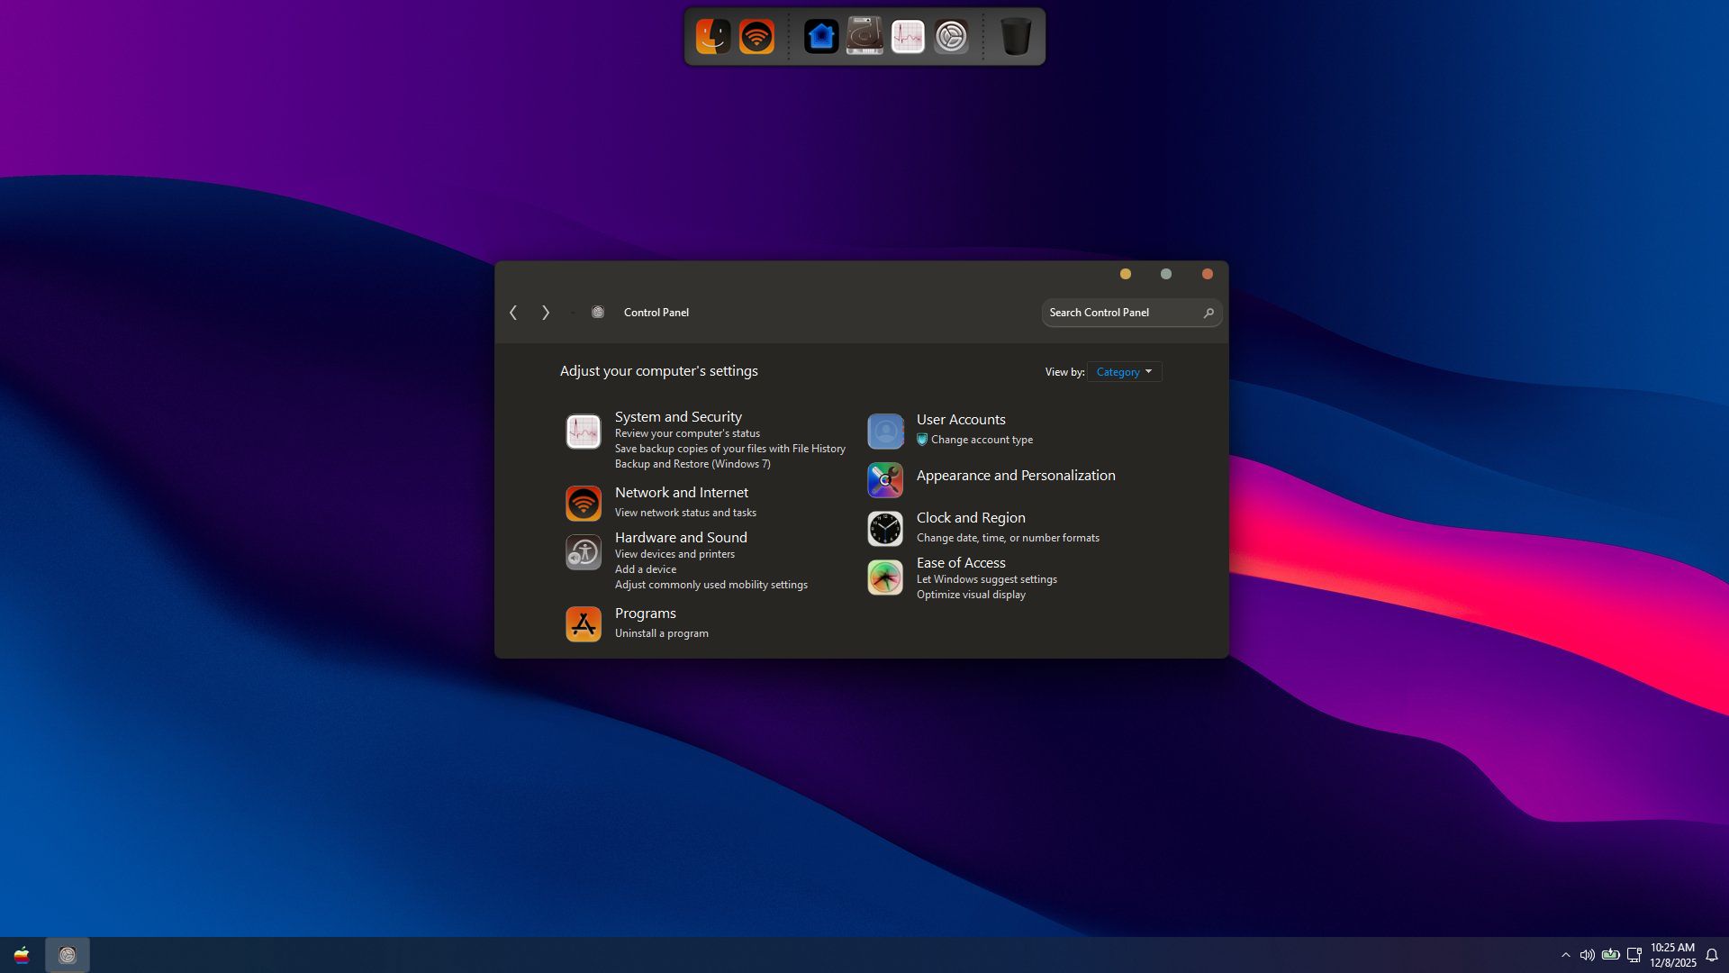Open the volume icon in system tray
This screenshot has width=1729, height=973.
[x=1587, y=955]
